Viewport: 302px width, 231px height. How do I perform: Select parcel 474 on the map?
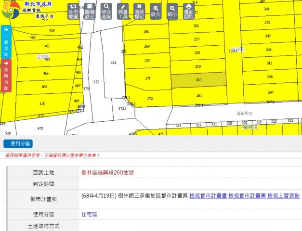[113, 63]
